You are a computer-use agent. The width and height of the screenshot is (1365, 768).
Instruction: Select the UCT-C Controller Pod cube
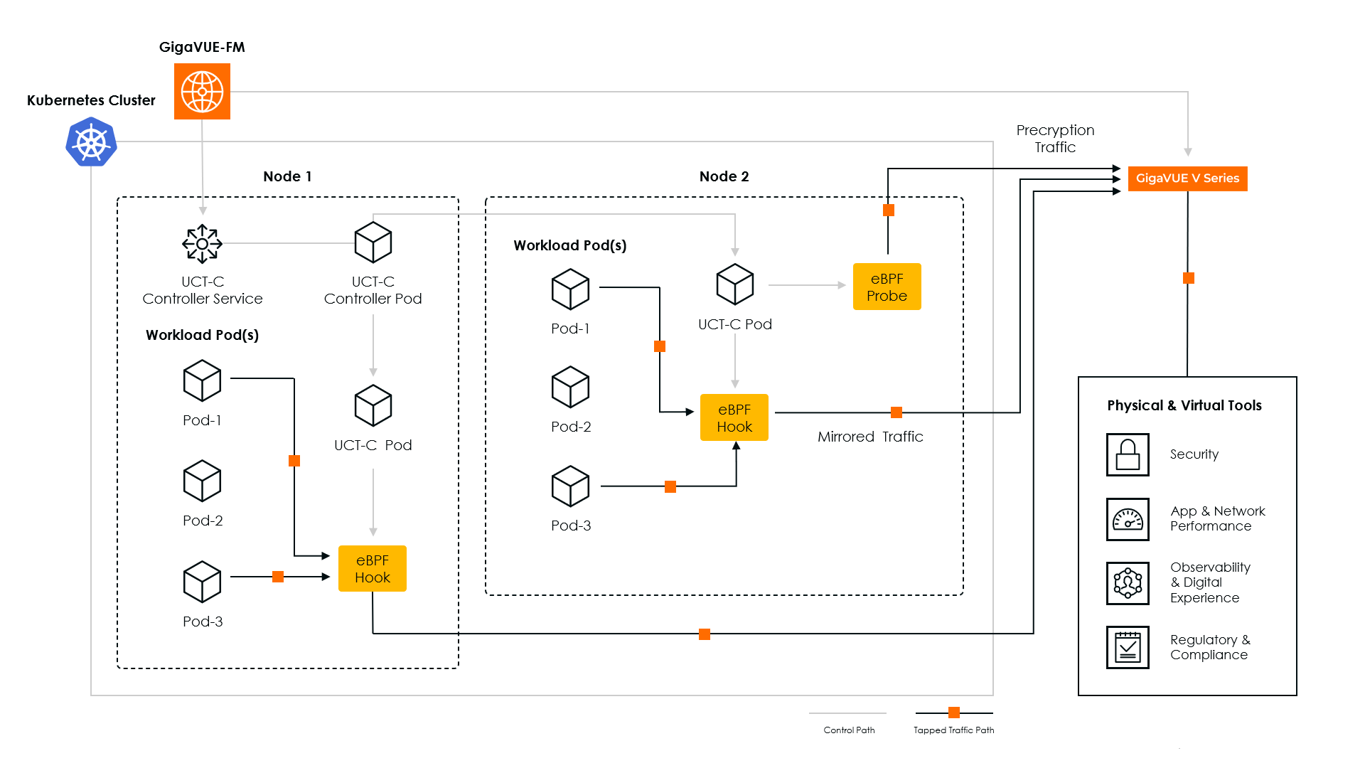(373, 242)
